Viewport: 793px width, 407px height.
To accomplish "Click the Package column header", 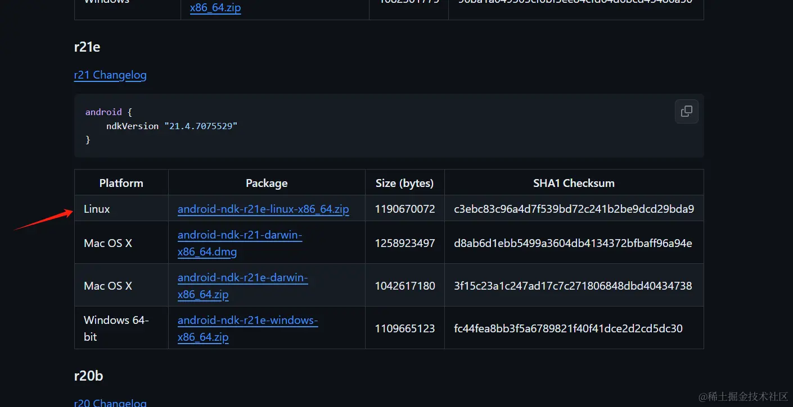I will 267,183.
